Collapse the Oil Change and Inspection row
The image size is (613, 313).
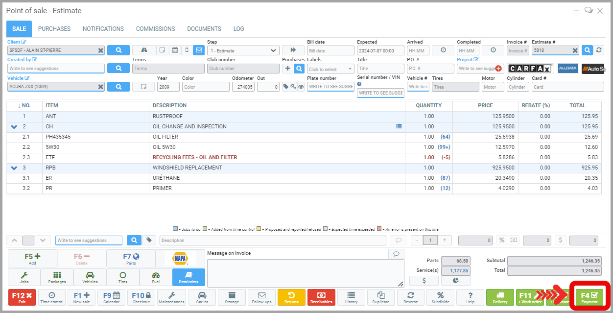point(14,126)
